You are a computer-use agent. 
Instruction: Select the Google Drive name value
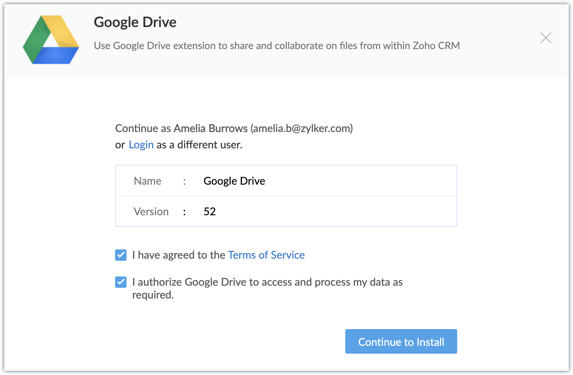click(x=234, y=181)
